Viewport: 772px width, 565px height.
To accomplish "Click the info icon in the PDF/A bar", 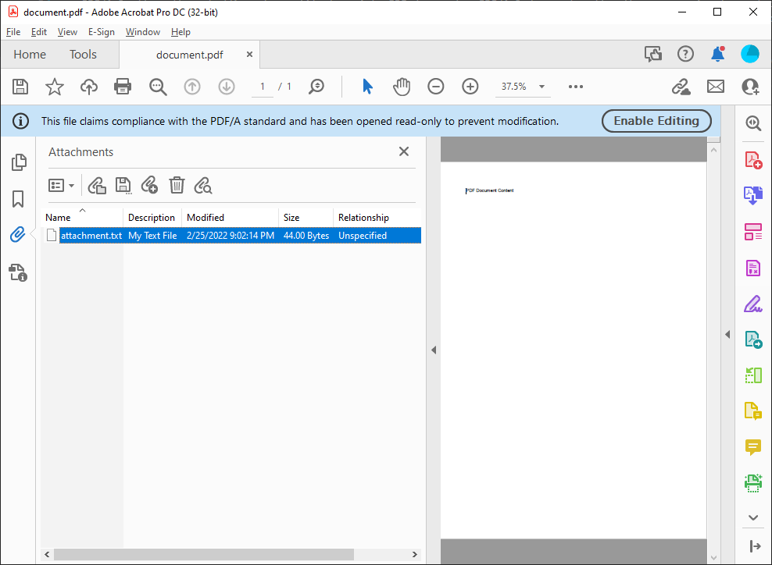I will point(20,121).
